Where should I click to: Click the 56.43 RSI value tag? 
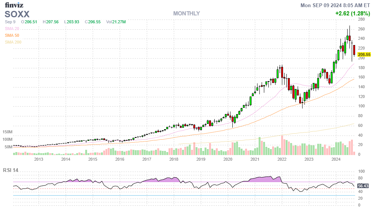click(363, 185)
